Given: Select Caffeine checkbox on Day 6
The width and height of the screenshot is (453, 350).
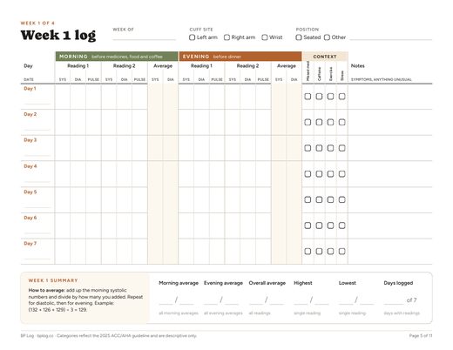Looking at the screenshot, I should [319, 225].
